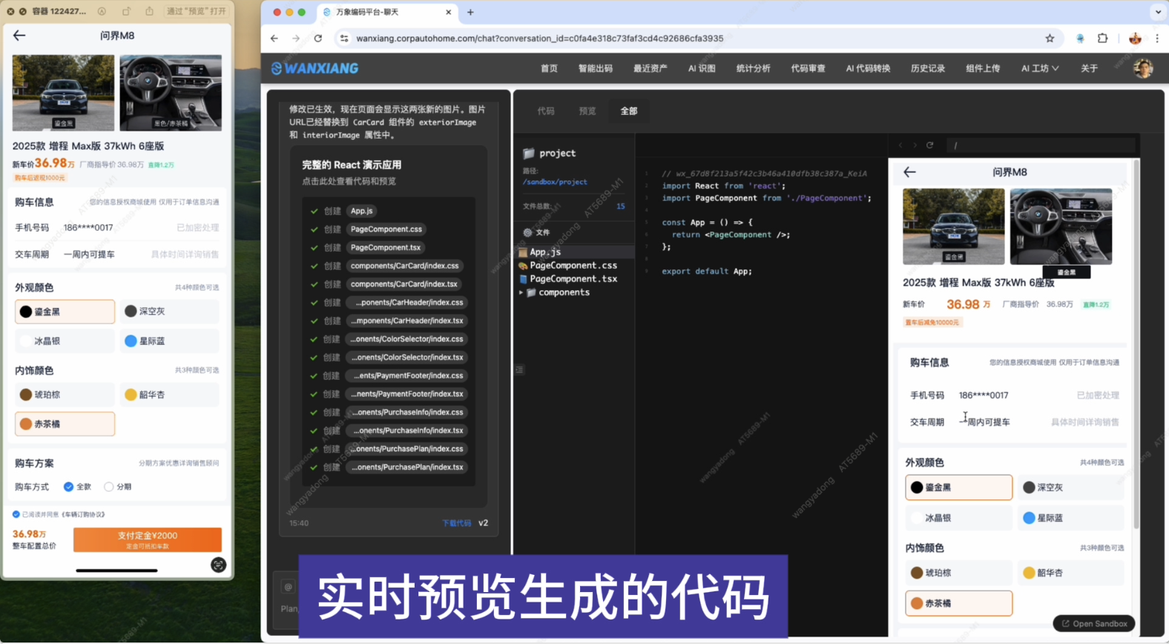
Task: Open AI 代码转换 navigation item
Action: [868, 68]
